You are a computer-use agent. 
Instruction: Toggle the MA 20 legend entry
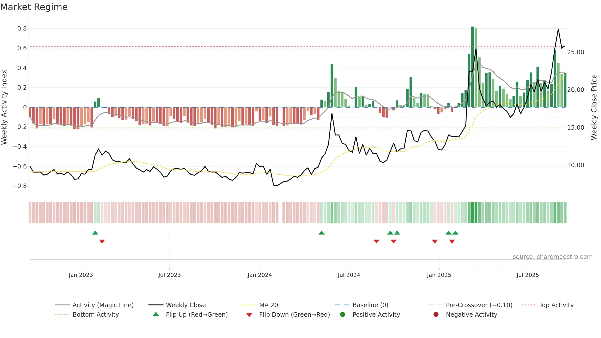[x=260, y=305]
